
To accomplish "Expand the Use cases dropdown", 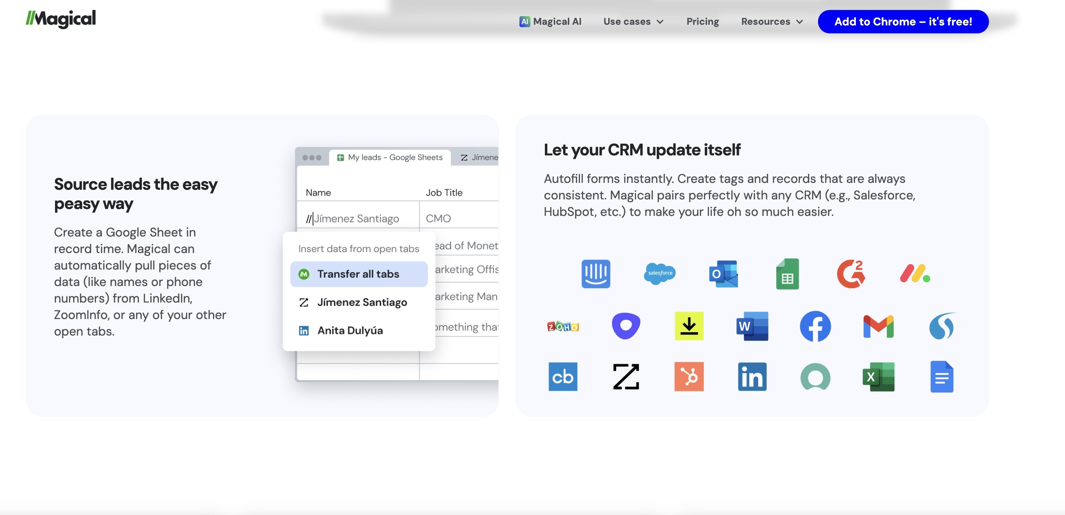I will pos(633,22).
